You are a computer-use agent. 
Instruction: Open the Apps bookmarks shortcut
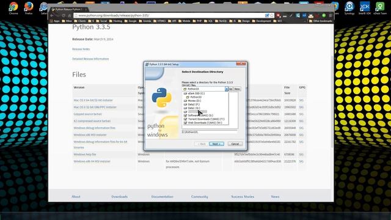(x=54, y=21)
